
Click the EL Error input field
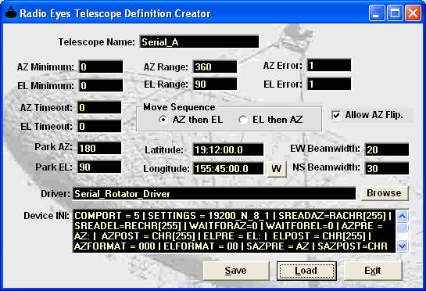329,84
